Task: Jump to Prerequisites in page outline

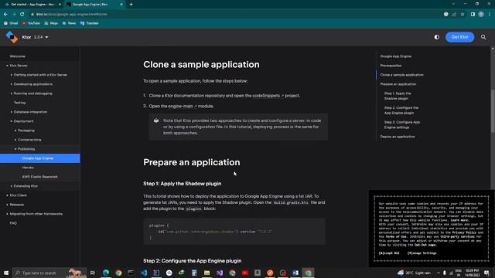Action: (391, 66)
